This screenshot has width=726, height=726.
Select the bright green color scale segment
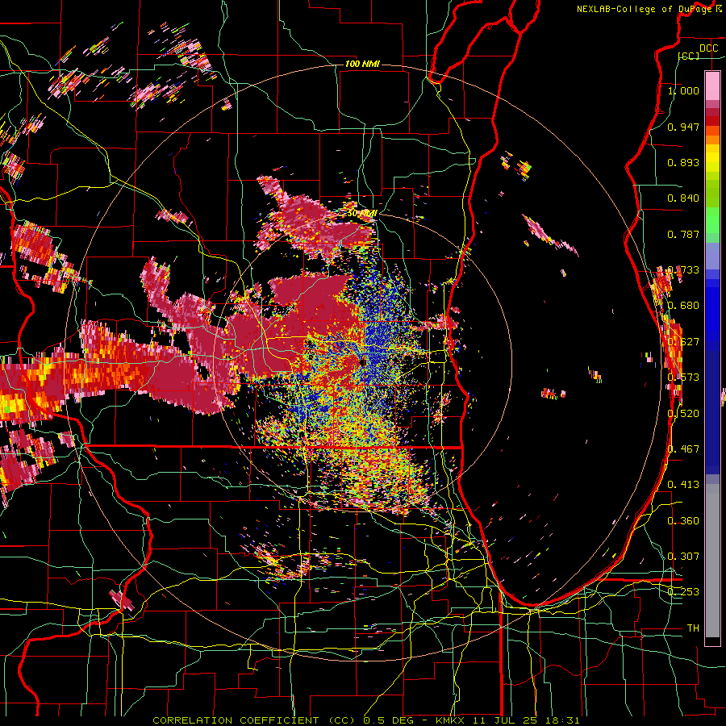tap(712, 220)
